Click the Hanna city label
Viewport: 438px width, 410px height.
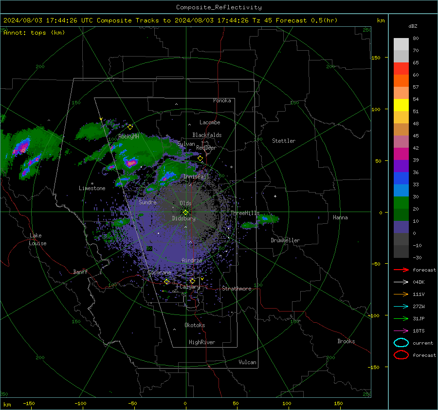[340, 217]
